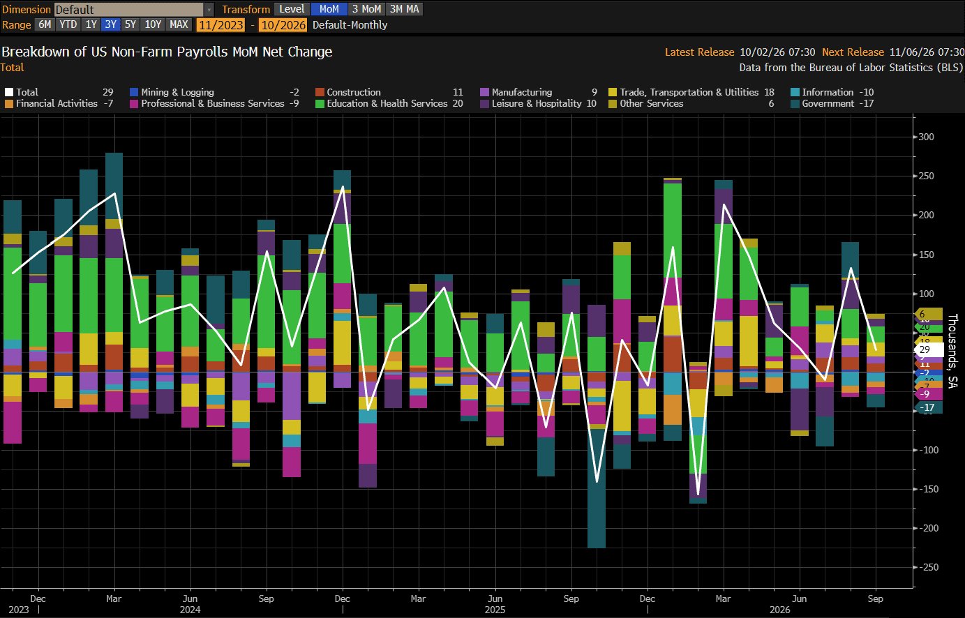
Task: Select the 3 MoM transform
Action: pyautogui.click(x=366, y=9)
